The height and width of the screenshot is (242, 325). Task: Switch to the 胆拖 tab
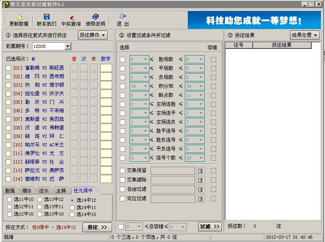pos(11,190)
